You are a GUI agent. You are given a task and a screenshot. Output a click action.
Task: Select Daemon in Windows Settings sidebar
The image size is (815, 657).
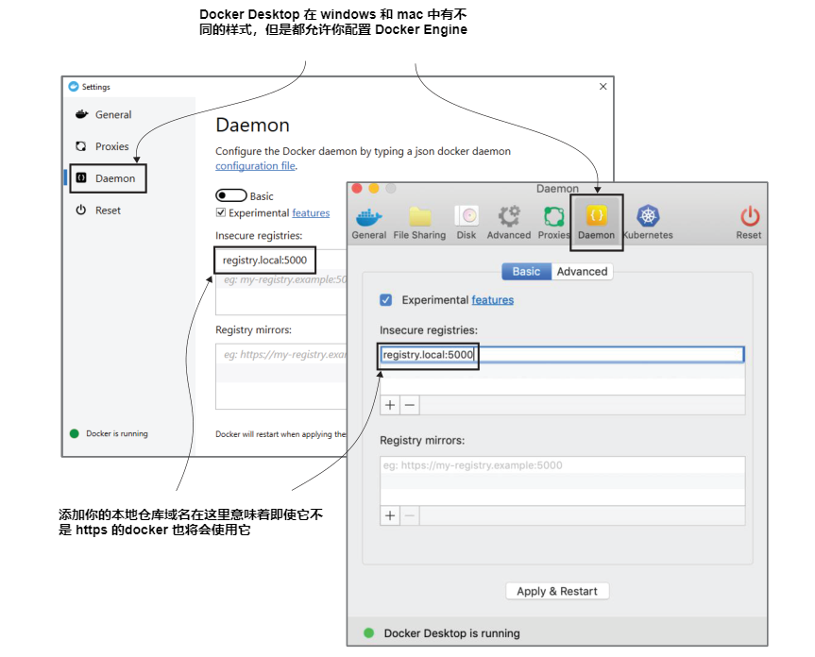[x=108, y=178]
